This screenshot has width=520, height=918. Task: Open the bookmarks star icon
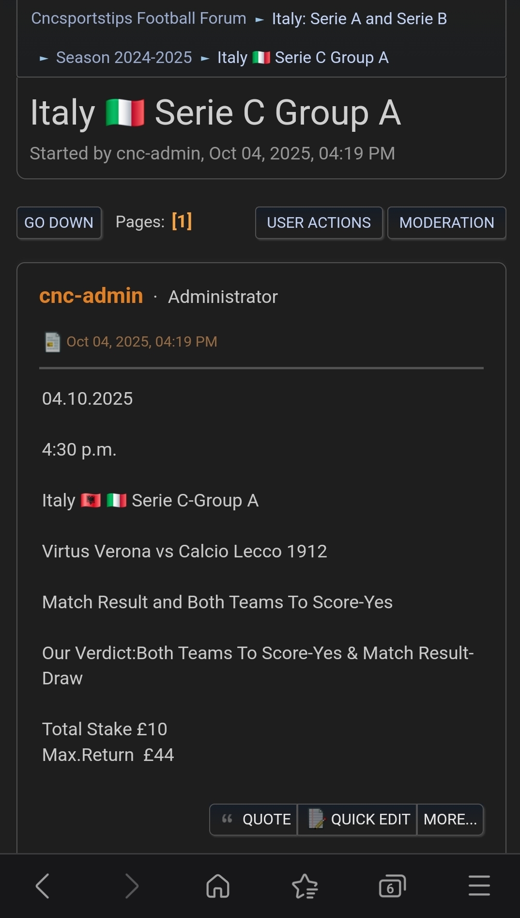[305, 886]
